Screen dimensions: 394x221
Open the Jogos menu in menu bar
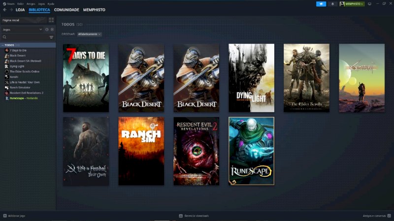[x=41, y=4]
